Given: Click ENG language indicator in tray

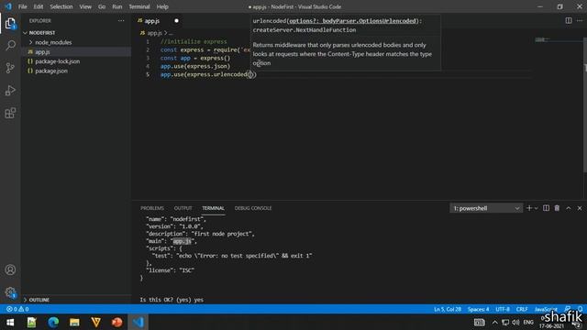Looking at the screenshot, I should pos(528,322).
